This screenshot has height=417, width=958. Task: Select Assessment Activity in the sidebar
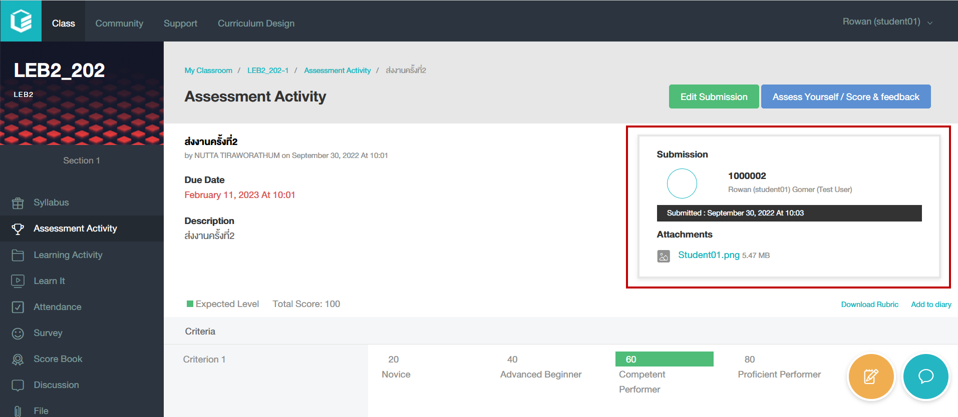(82, 228)
